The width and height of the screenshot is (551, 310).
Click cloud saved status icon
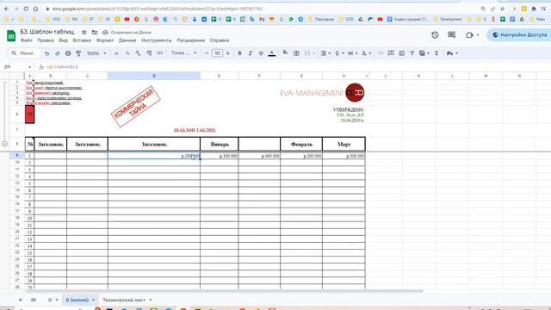[105, 33]
